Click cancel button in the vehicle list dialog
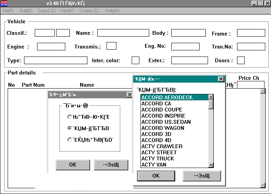The image size is (271, 194). (202, 176)
